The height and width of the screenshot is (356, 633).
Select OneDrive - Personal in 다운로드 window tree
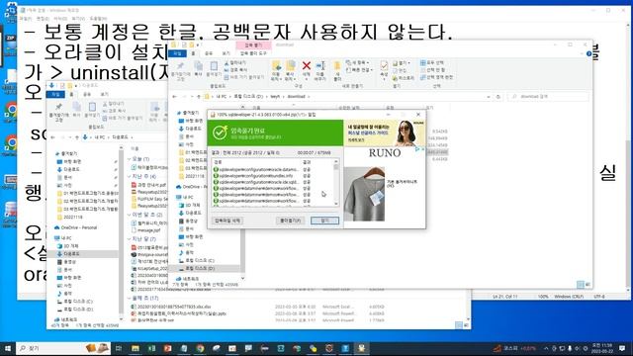(x=79, y=227)
